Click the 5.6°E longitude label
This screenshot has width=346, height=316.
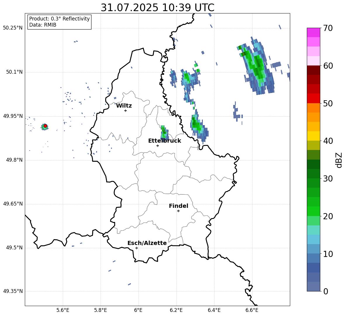63,310
